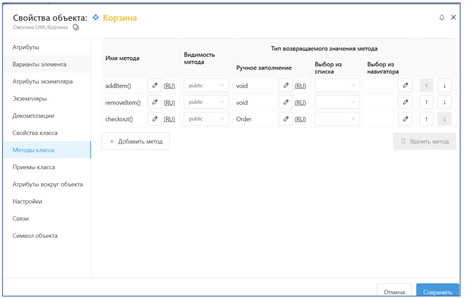Move the addItem() method down
The image size is (466, 298).
pyautogui.click(x=444, y=86)
